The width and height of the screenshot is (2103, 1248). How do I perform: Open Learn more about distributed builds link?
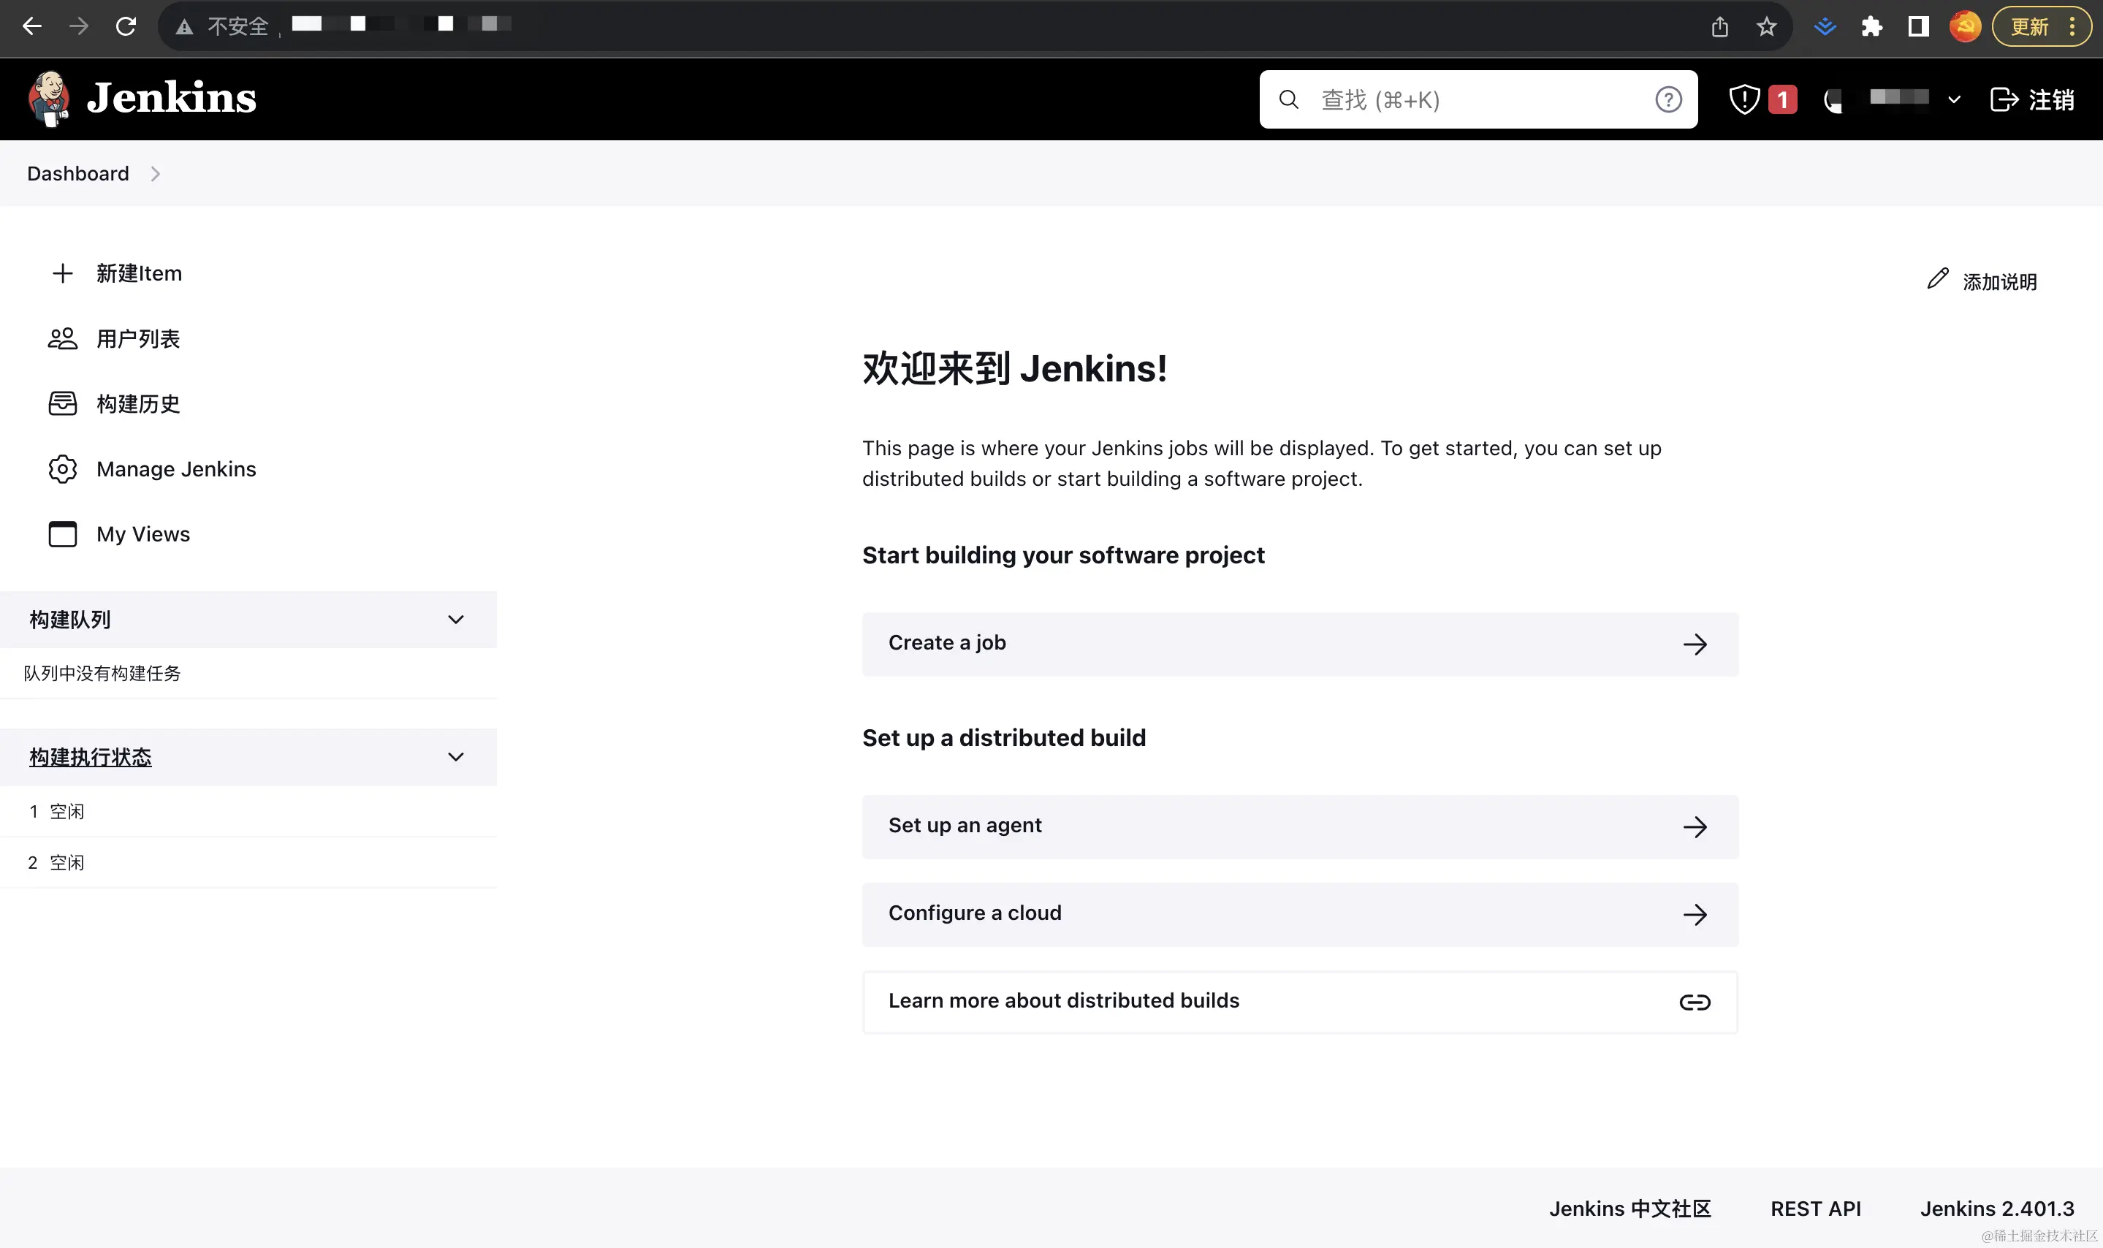pyautogui.click(x=1299, y=1002)
